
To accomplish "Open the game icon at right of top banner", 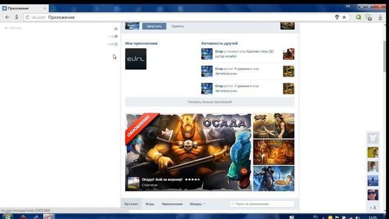I will (287, 26).
